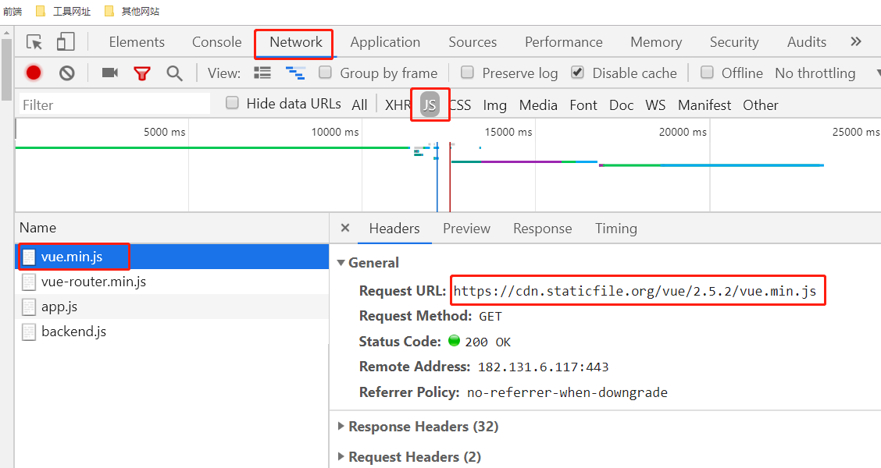Filter requests by Img
881x468 pixels.
(x=494, y=105)
